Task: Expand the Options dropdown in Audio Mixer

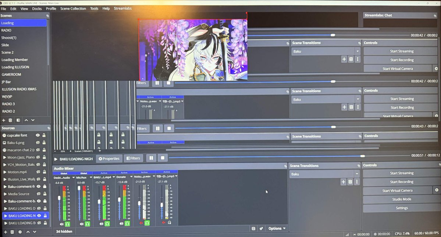Action: (277, 228)
